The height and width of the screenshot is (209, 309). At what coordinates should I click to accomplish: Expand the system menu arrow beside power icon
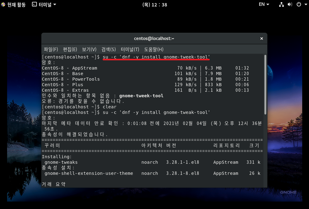click(x=306, y=4)
